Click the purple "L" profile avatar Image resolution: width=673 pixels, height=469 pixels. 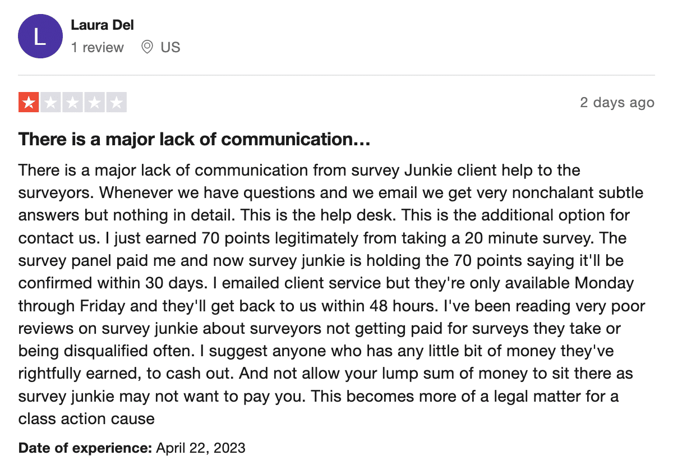point(40,36)
